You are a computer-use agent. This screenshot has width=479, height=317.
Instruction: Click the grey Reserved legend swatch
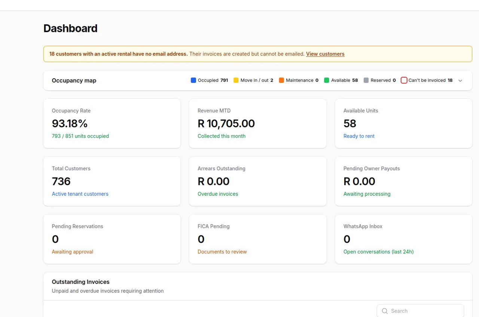coord(366,80)
